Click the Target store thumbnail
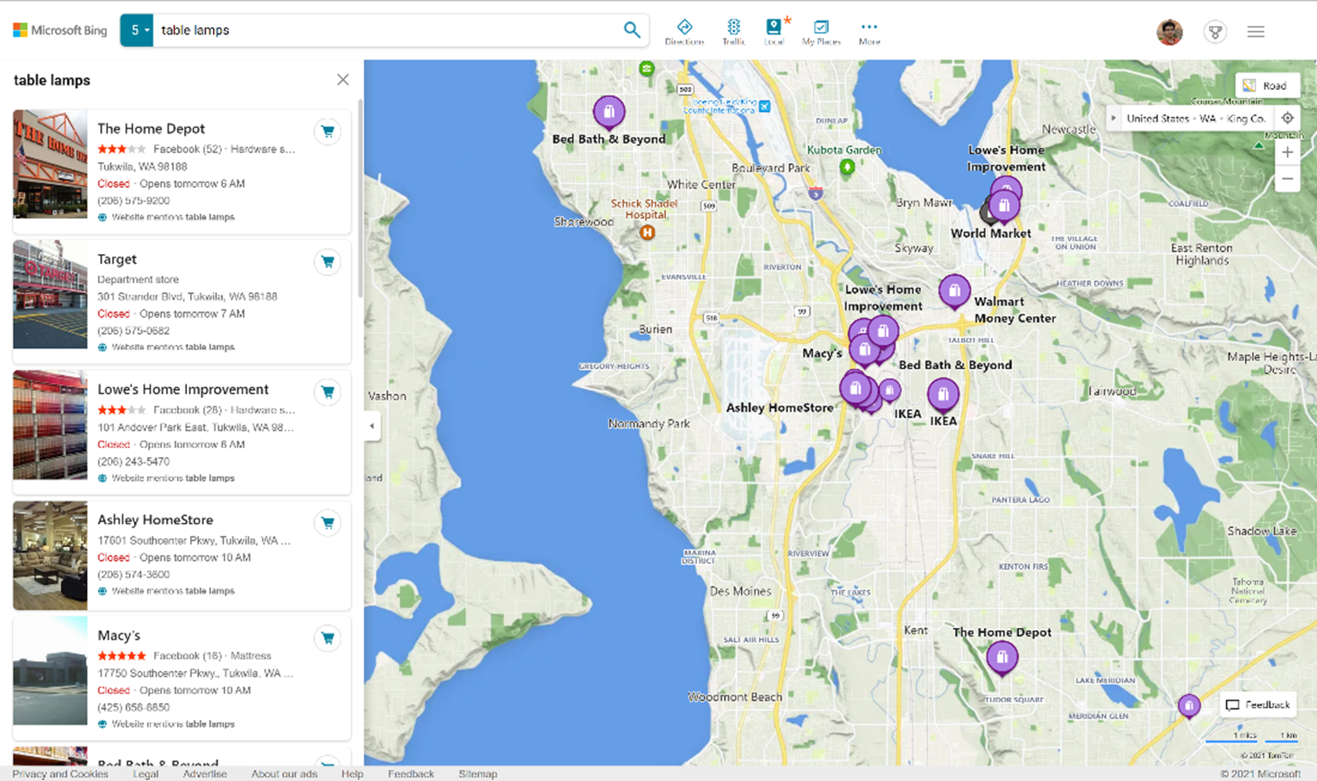The width and height of the screenshot is (1317, 781). click(50, 295)
